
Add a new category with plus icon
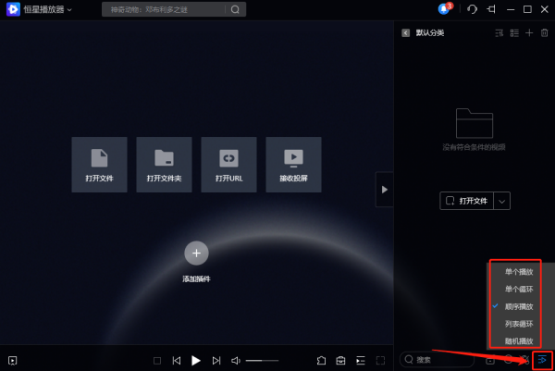coord(529,33)
